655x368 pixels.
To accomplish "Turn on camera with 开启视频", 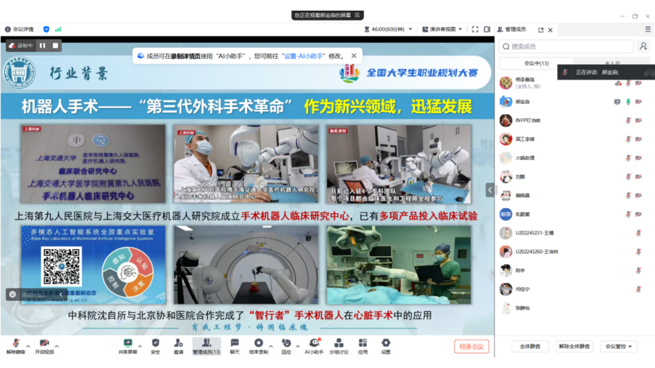I will point(44,346).
